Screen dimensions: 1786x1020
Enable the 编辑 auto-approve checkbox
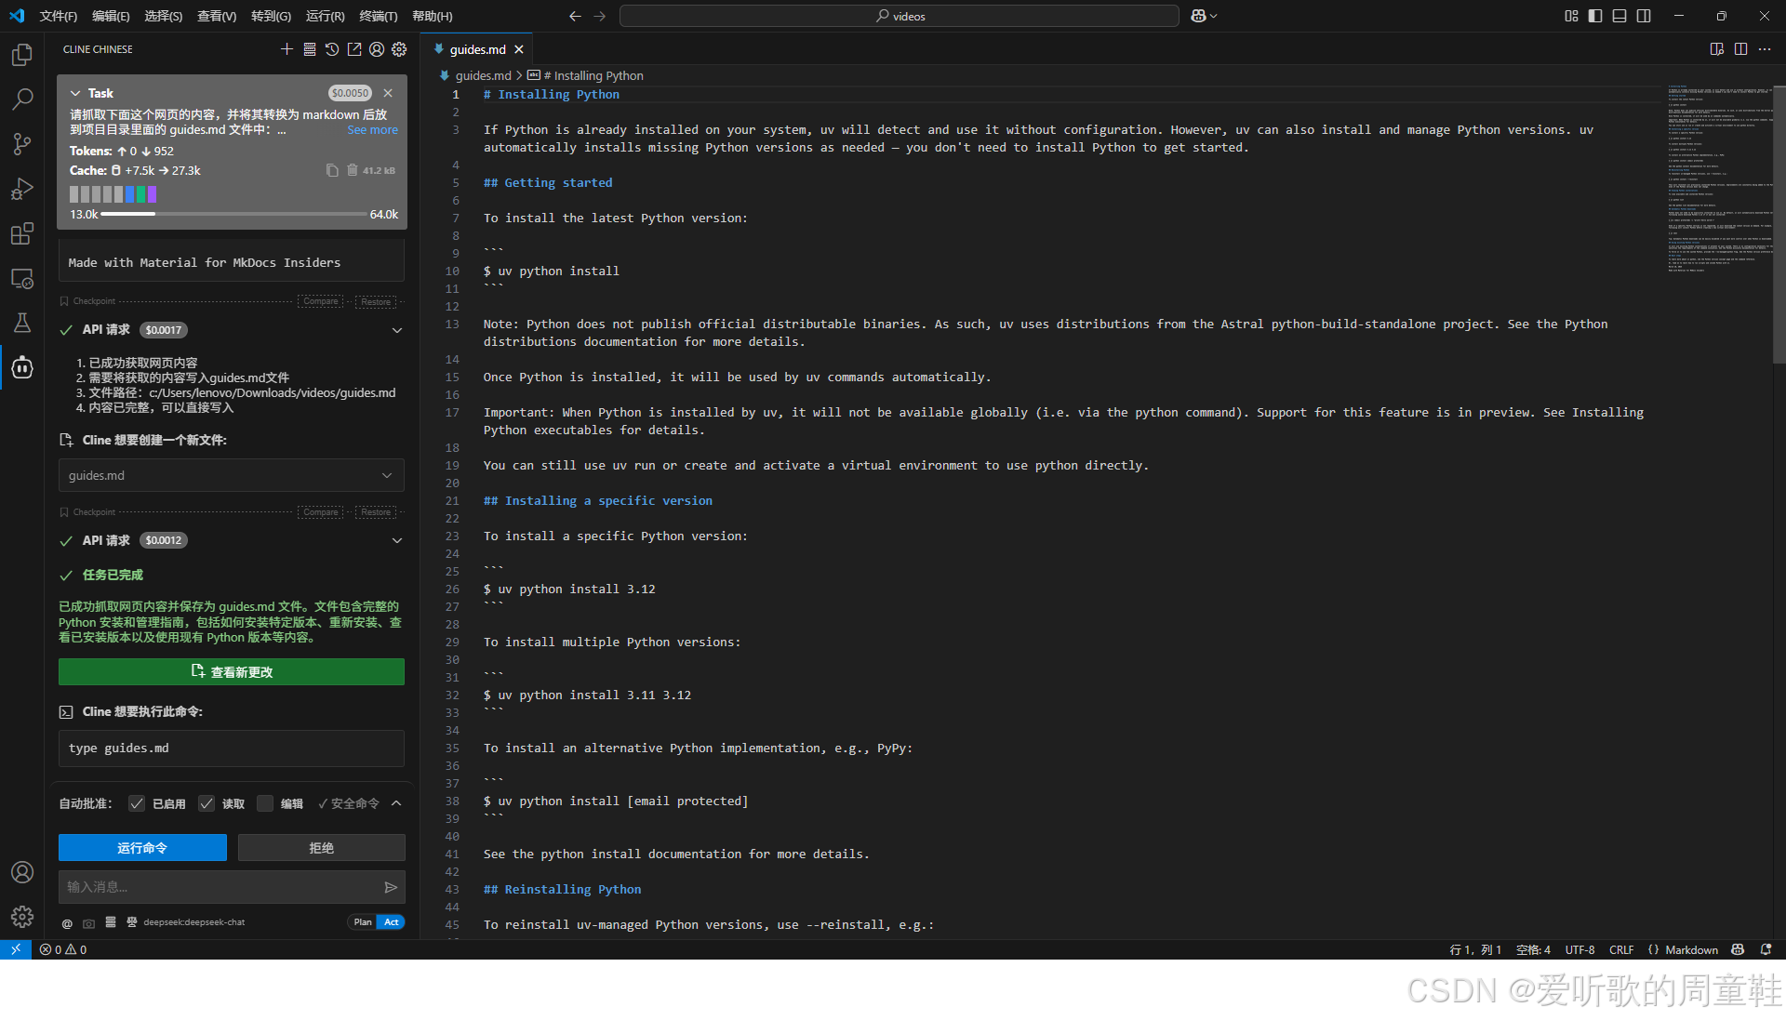point(265,803)
